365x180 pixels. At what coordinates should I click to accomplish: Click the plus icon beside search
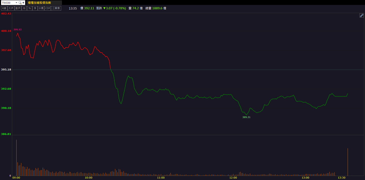click(23, 3)
